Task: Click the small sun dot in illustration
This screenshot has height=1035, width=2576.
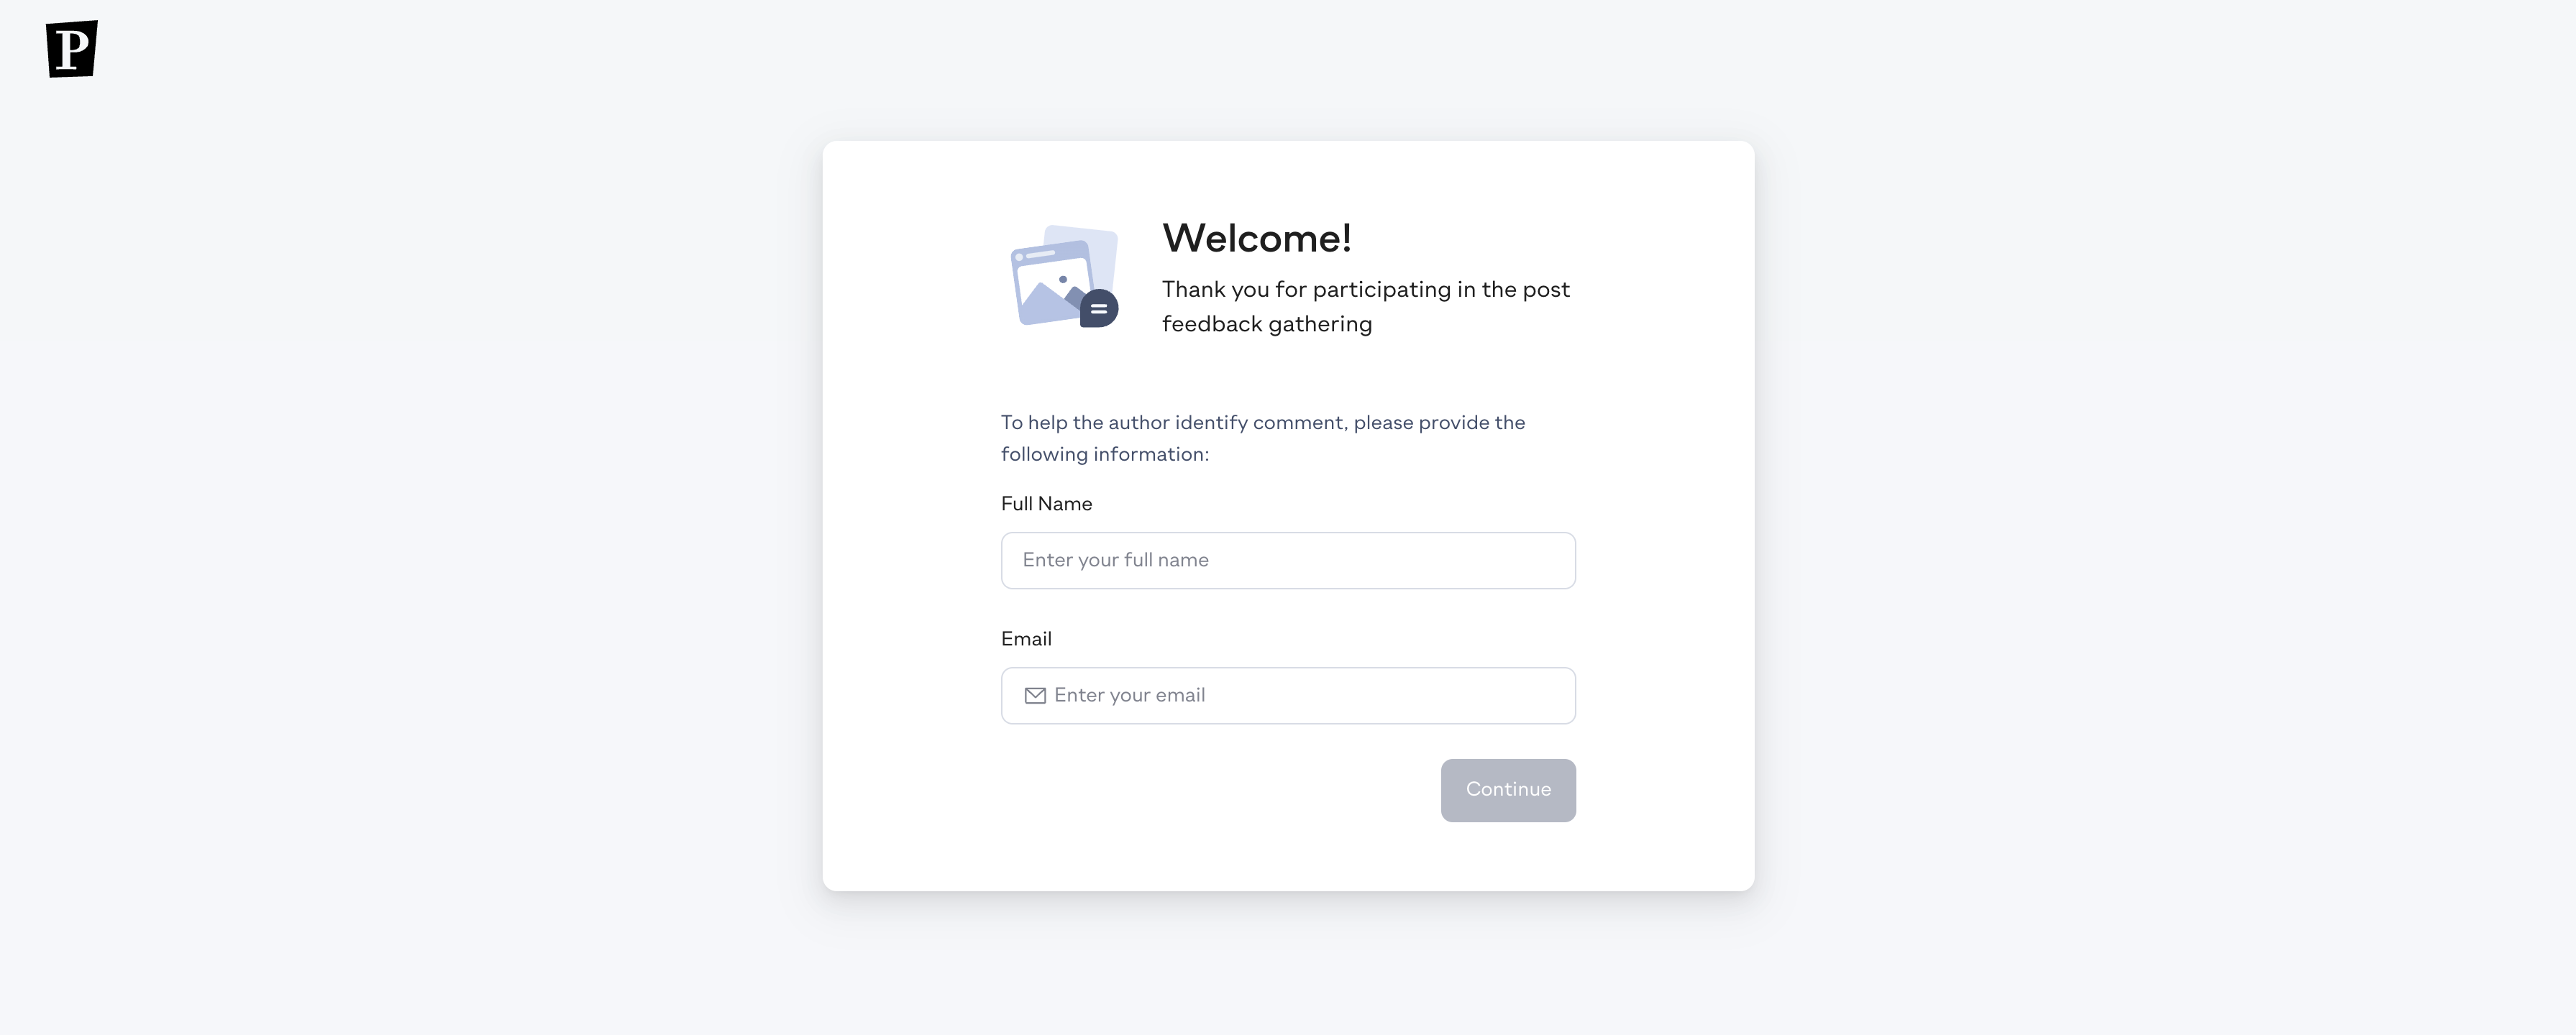Action: (x=1063, y=280)
